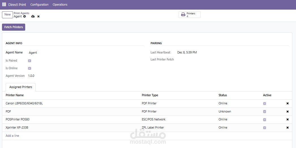Toggle Active checkbox for Xprinter XP-233B

click(x=265, y=128)
